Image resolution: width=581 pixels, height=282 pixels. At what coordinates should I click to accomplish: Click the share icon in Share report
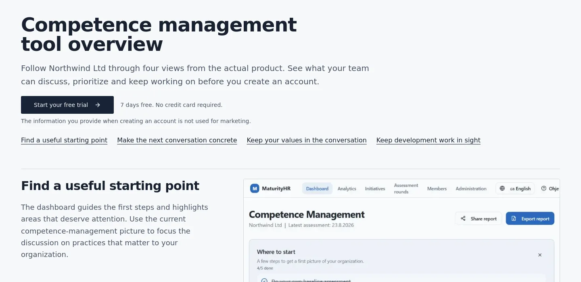463,219
